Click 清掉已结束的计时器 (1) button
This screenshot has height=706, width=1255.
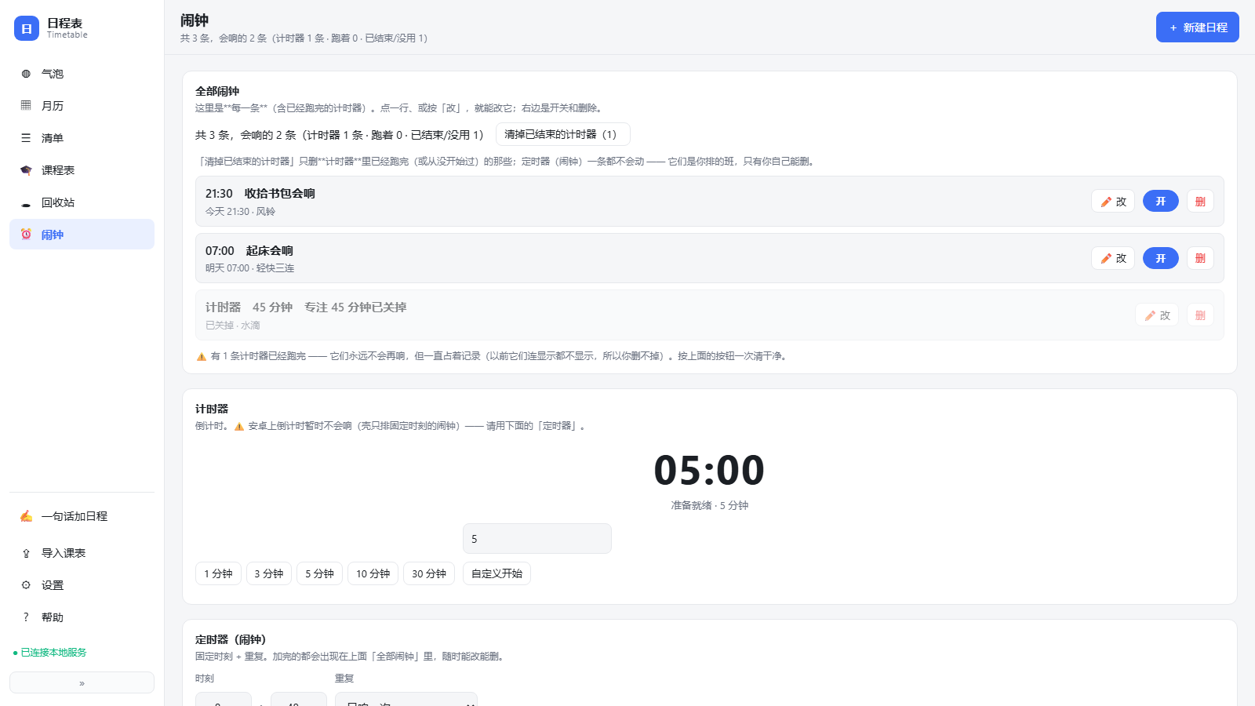coord(562,134)
